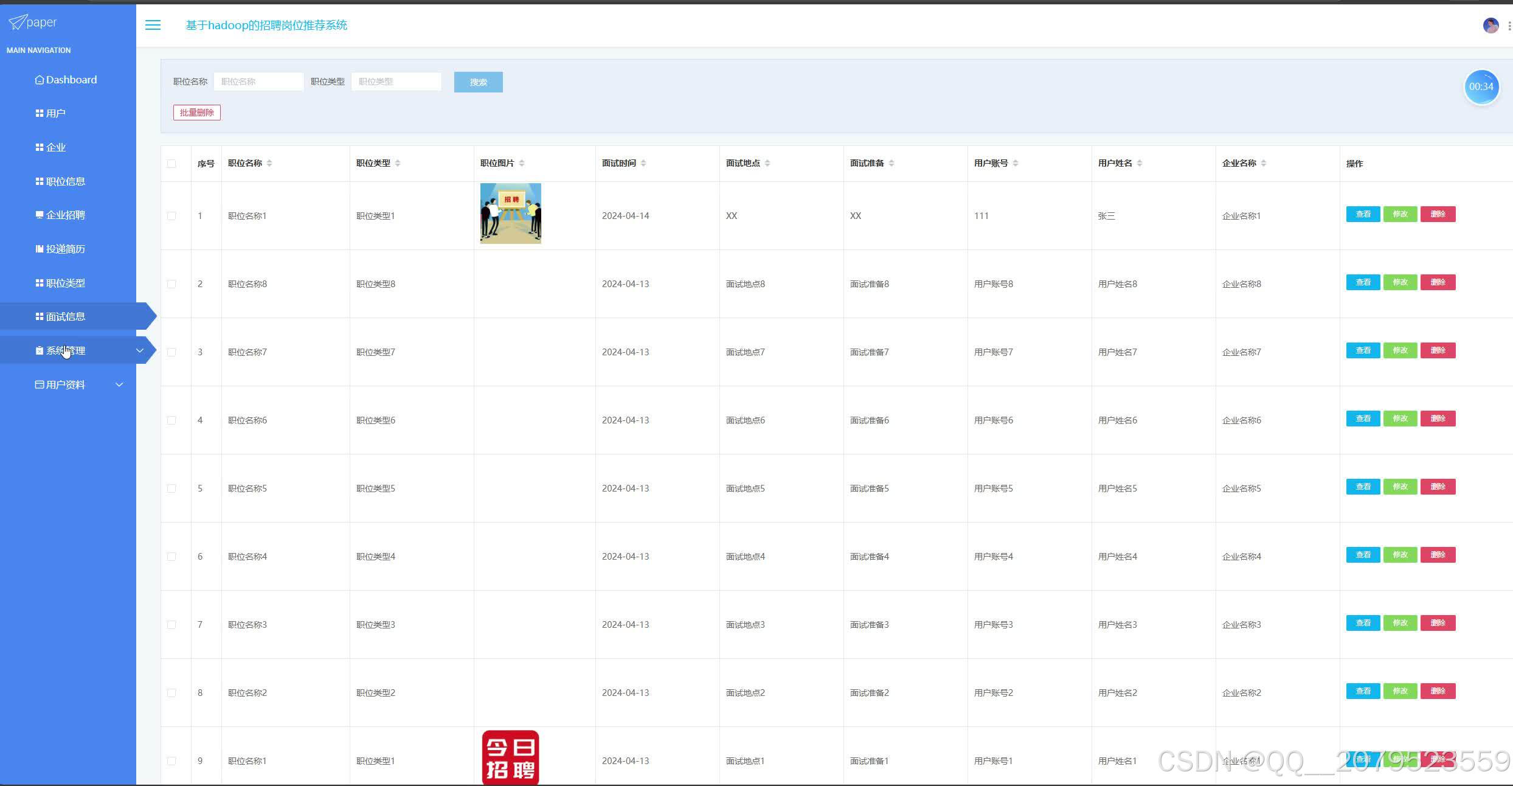Expand 用户资料 submenu chevron
Screen dimensions: 1513x786
[x=119, y=384]
